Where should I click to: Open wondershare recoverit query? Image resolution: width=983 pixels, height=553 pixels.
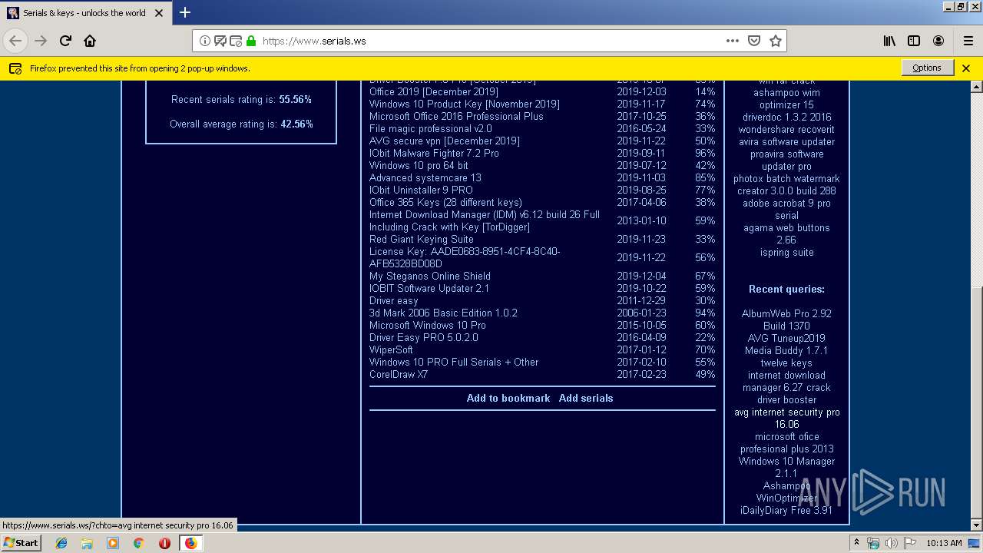pos(786,129)
